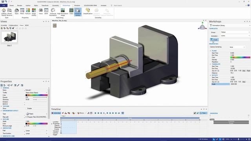The height and width of the screenshot is (141, 251).
Task: Switch to the Collaboration tab in left panel
Action: 13,25
